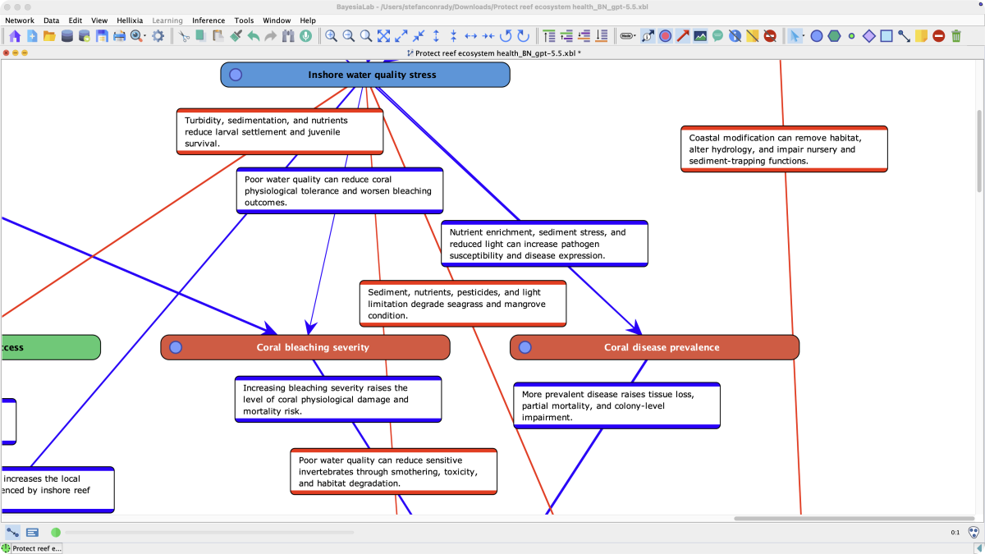Screen dimensions: 985x554
Task: Open the Hellixia menu
Action: [x=130, y=21]
